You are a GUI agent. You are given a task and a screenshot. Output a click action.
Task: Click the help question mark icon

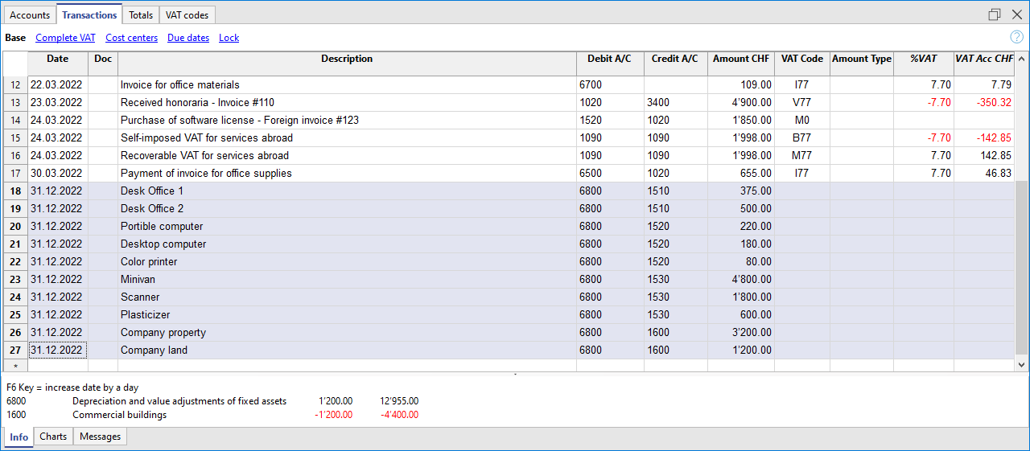(x=1016, y=37)
